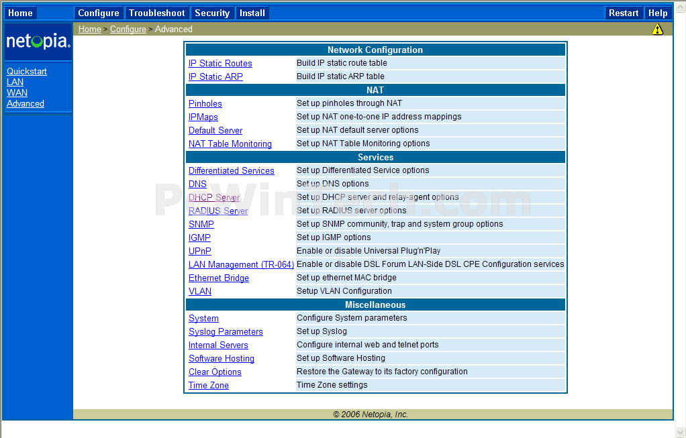Select Advanced in the sidebar

tap(26, 103)
